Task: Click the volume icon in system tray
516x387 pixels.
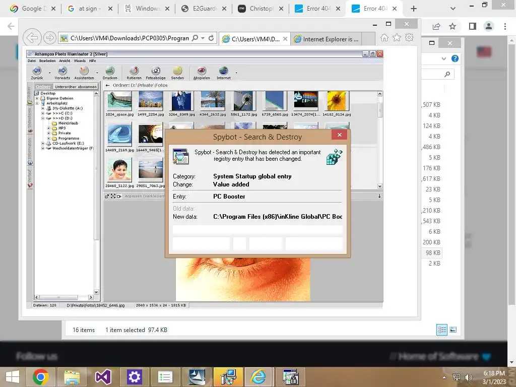Action: [468, 377]
